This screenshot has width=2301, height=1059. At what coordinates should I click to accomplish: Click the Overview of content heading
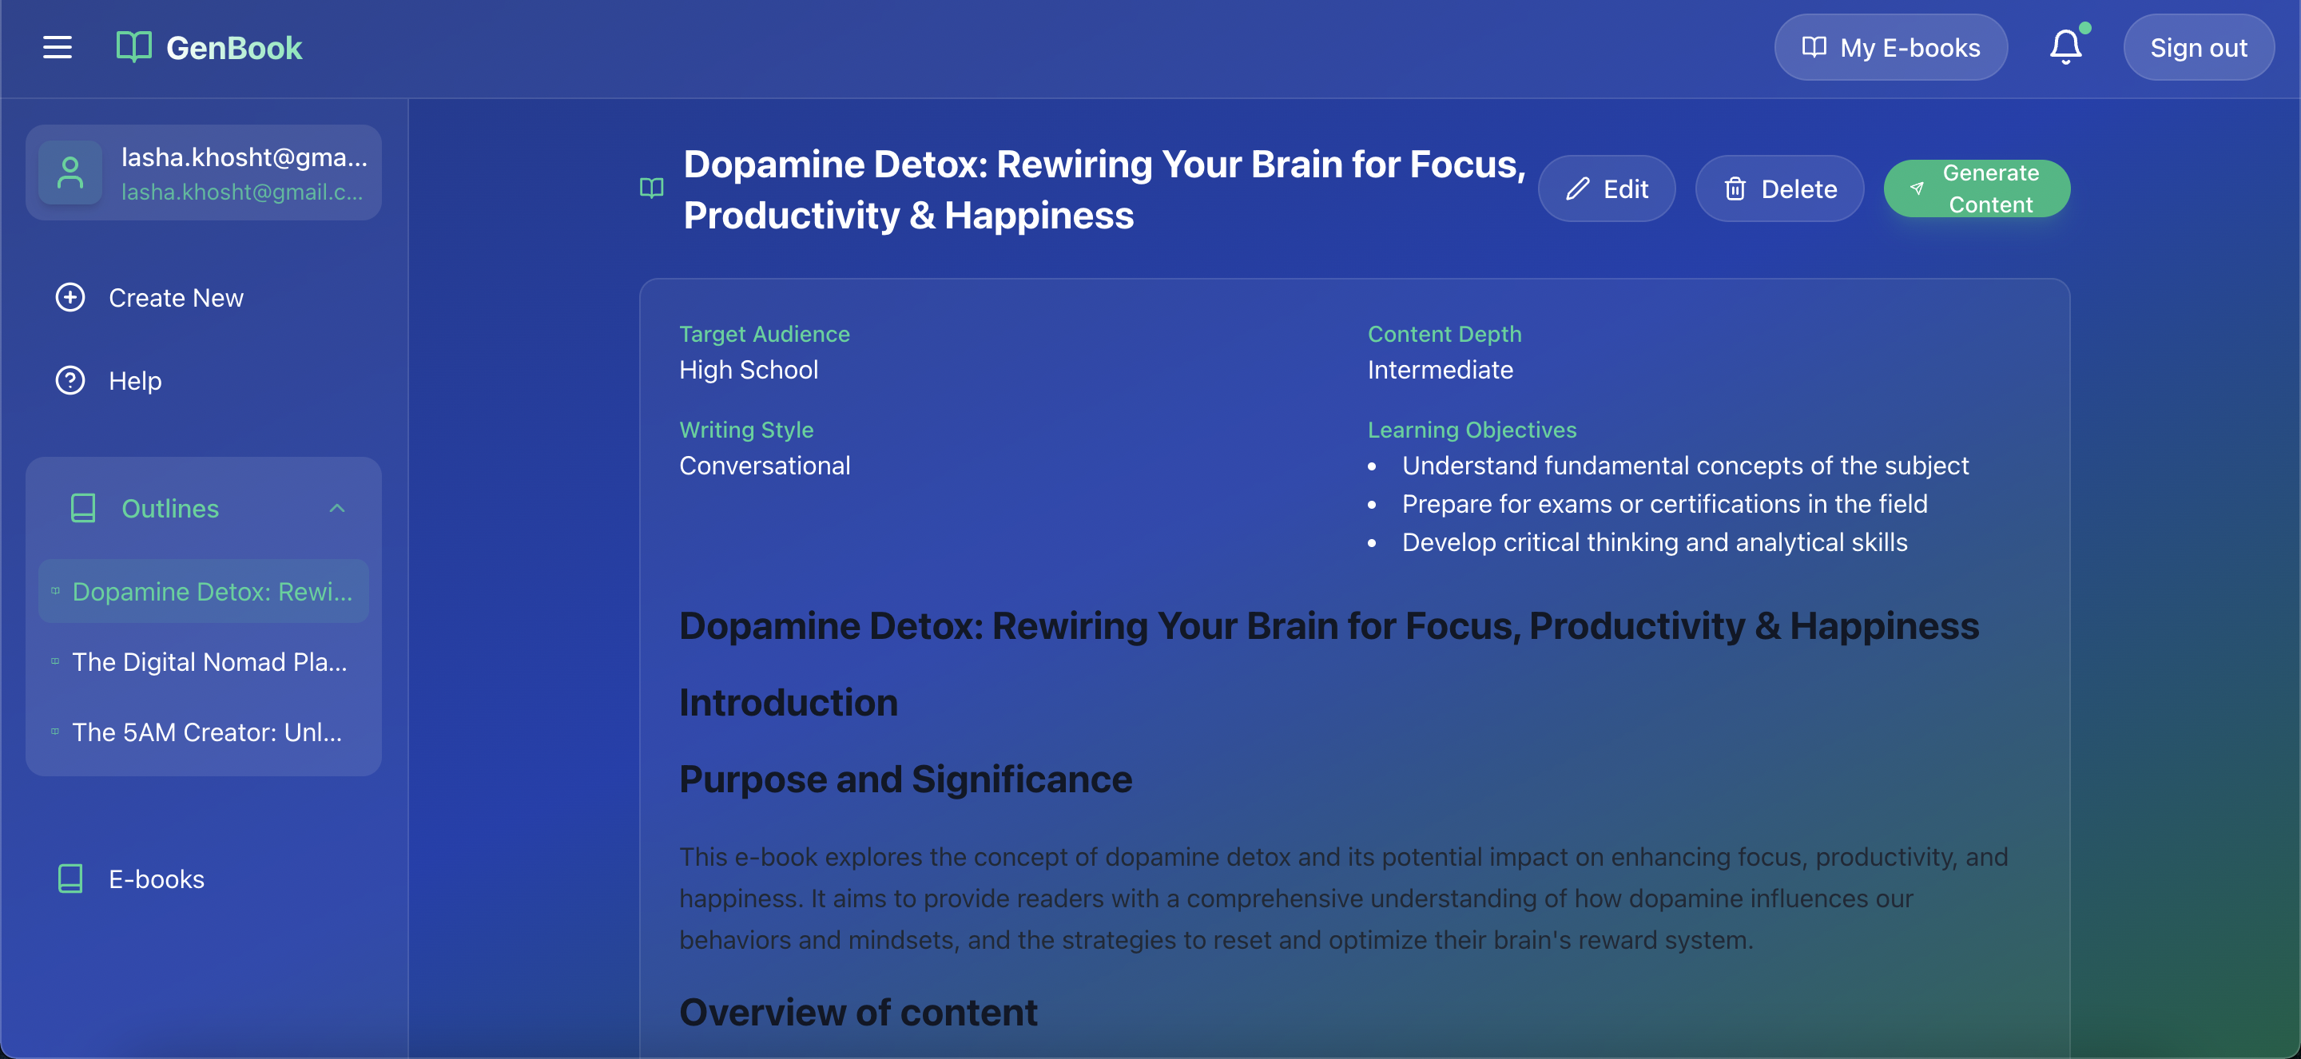click(x=858, y=1012)
